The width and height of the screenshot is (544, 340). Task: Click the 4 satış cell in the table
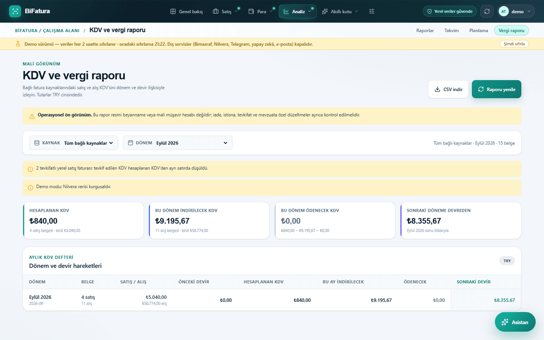coord(88,297)
